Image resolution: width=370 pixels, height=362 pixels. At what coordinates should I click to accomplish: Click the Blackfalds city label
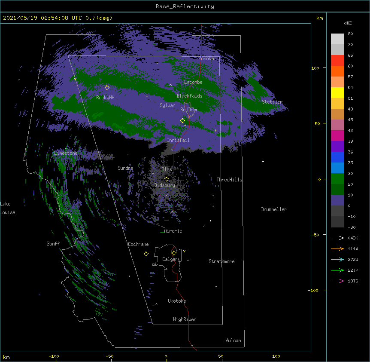point(189,96)
